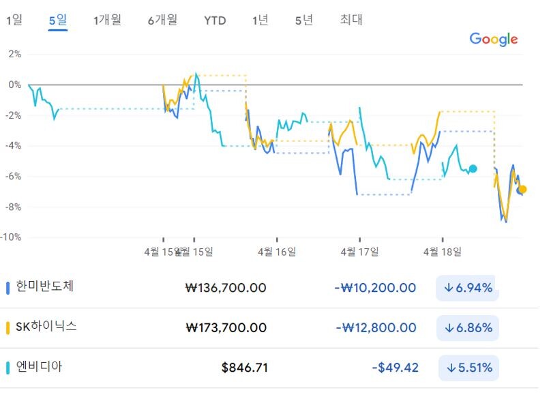Click the change value -₩12,800.00
Viewport: 551px width, 397px height.
(376, 328)
